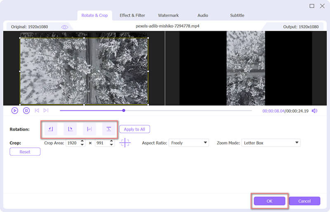
Task: Decrease crop height value
Action: click(x=111, y=145)
